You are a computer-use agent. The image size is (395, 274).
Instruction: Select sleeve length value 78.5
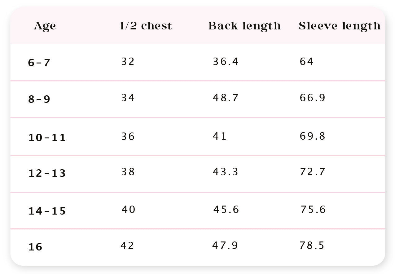pos(312,246)
